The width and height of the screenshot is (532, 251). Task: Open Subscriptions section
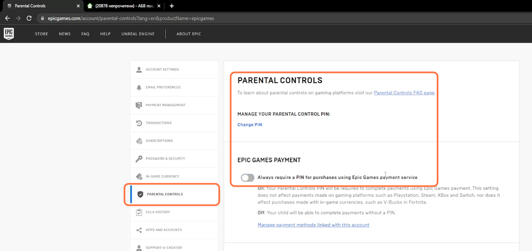[174, 141]
